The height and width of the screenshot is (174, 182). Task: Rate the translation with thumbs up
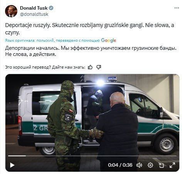[90, 67]
